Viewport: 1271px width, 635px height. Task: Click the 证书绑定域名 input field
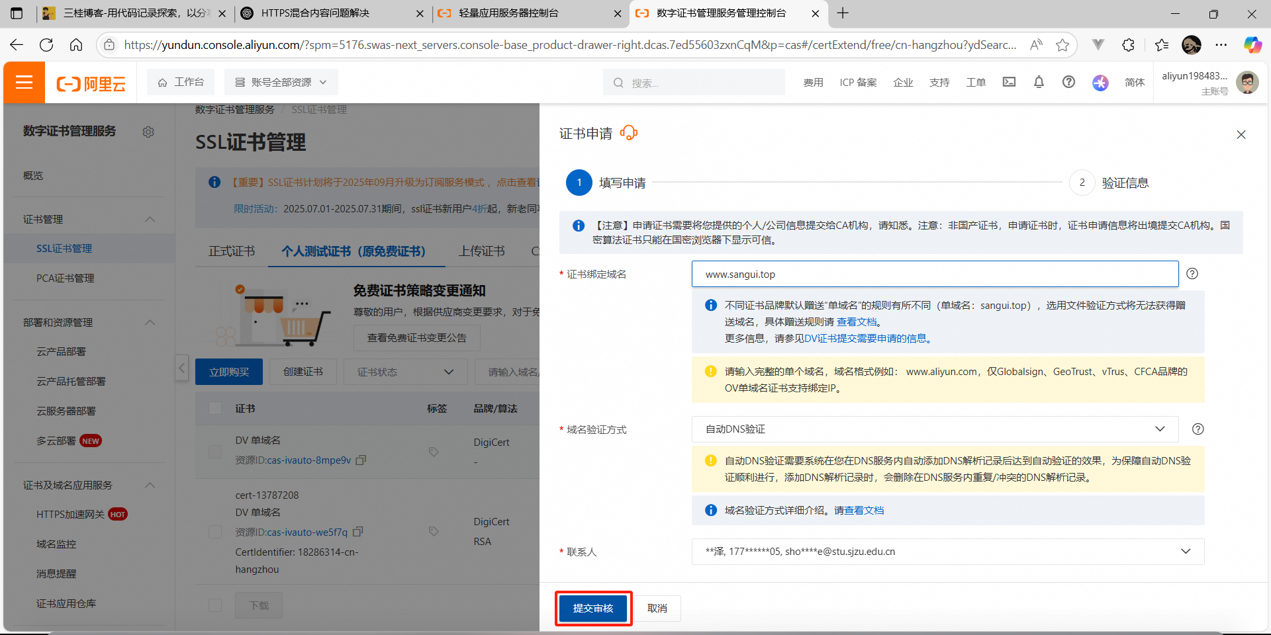coord(934,274)
